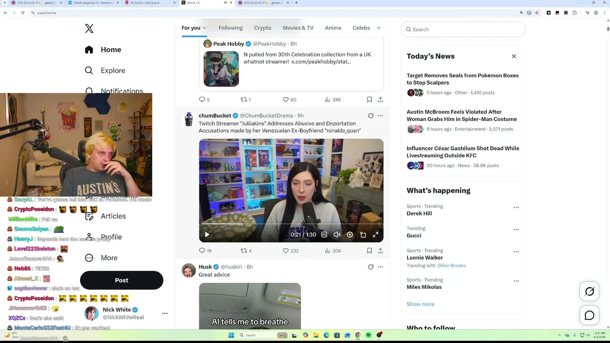This screenshot has height=343, width=610.
Task: Ask Grok about the chumBucket post
Action: click(371, 115)
